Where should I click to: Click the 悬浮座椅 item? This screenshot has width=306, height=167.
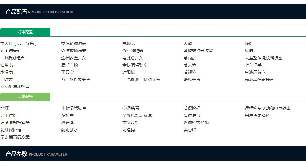(70, 65)
